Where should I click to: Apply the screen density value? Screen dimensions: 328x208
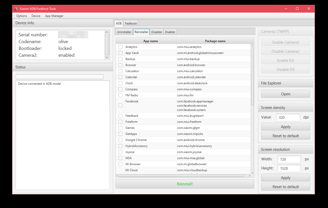click(286, 127)
